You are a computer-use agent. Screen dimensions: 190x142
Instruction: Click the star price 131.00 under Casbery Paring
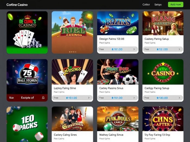[x=162, y=49]
